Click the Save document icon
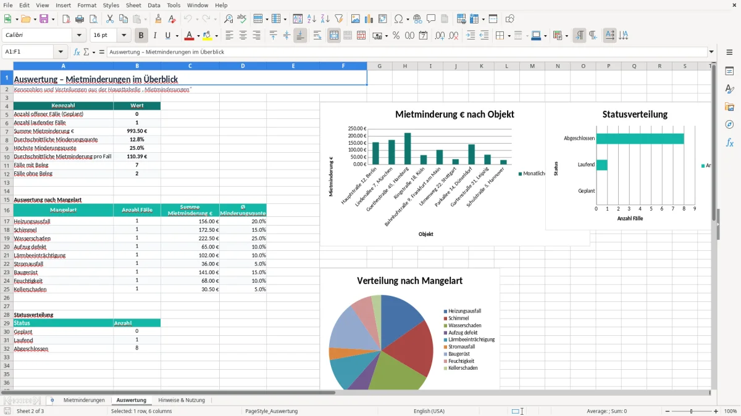 click(44, 19)
